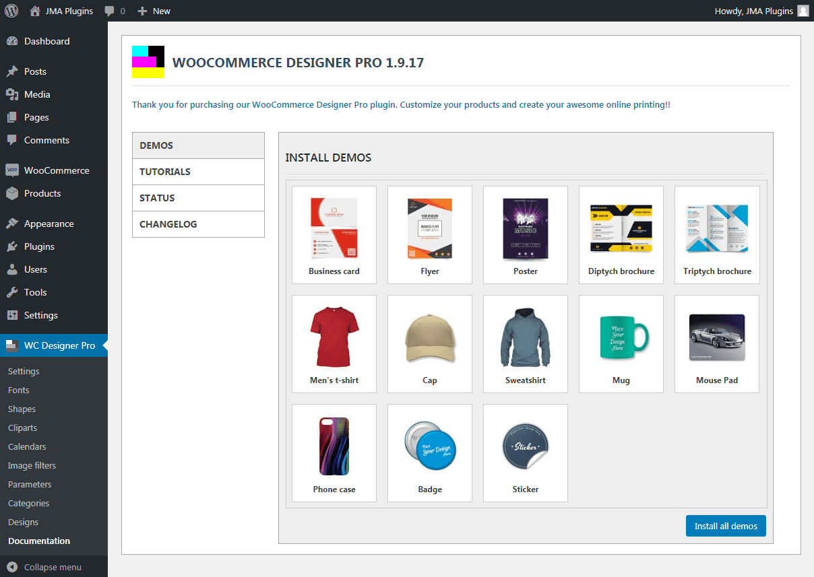Open the JMA Plugins site home link
The image size is (814, 577).
coord(62,11)
